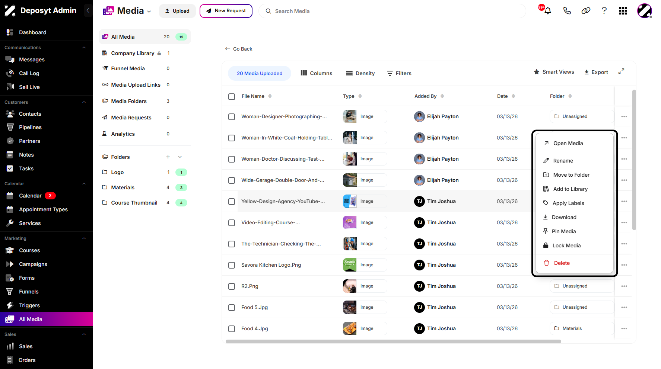This screenshot has width=661, height=369.
Task: Open the link icon in top bar
Action: click(x=586, y=11)
